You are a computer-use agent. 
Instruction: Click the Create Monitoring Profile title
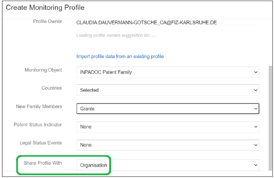(x=45, y=8)
